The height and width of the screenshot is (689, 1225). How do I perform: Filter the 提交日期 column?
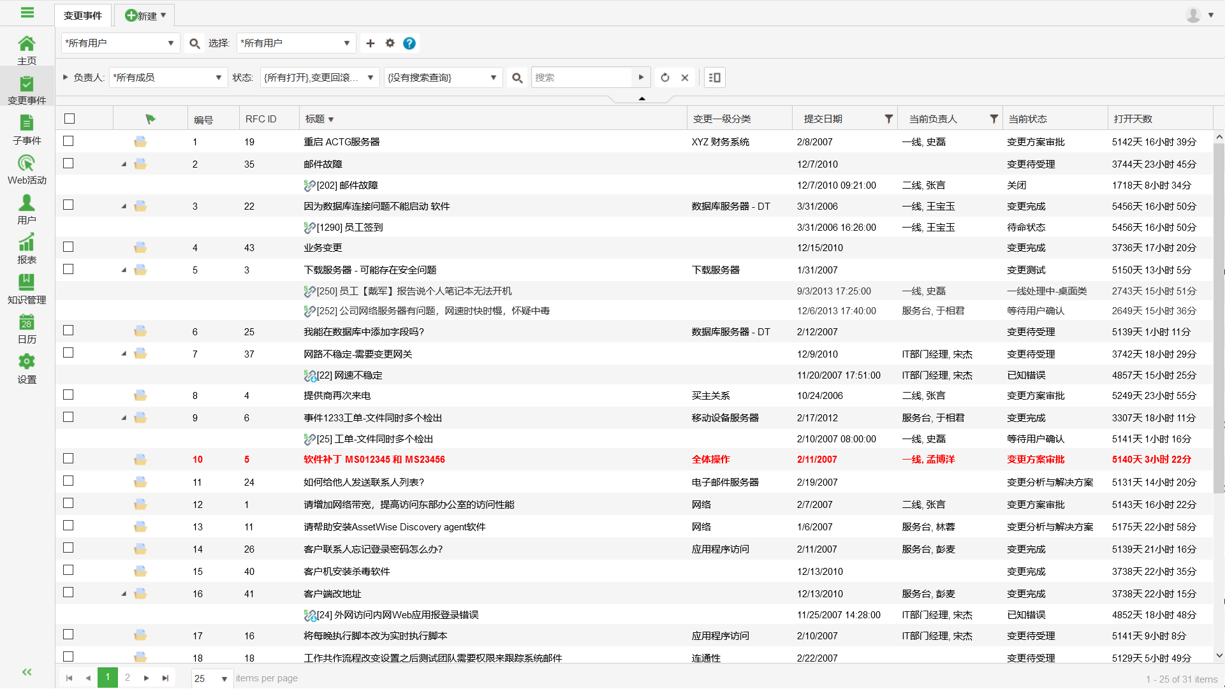(x=888, y=119)
